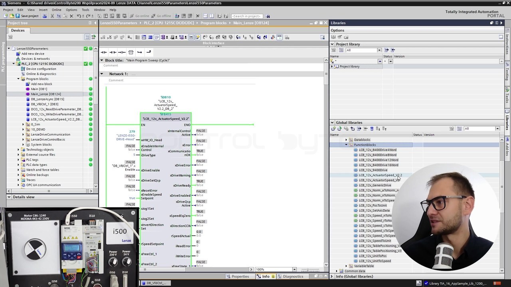Expand the Technology objects folder

pyautogui.click(x=18, y=150)
